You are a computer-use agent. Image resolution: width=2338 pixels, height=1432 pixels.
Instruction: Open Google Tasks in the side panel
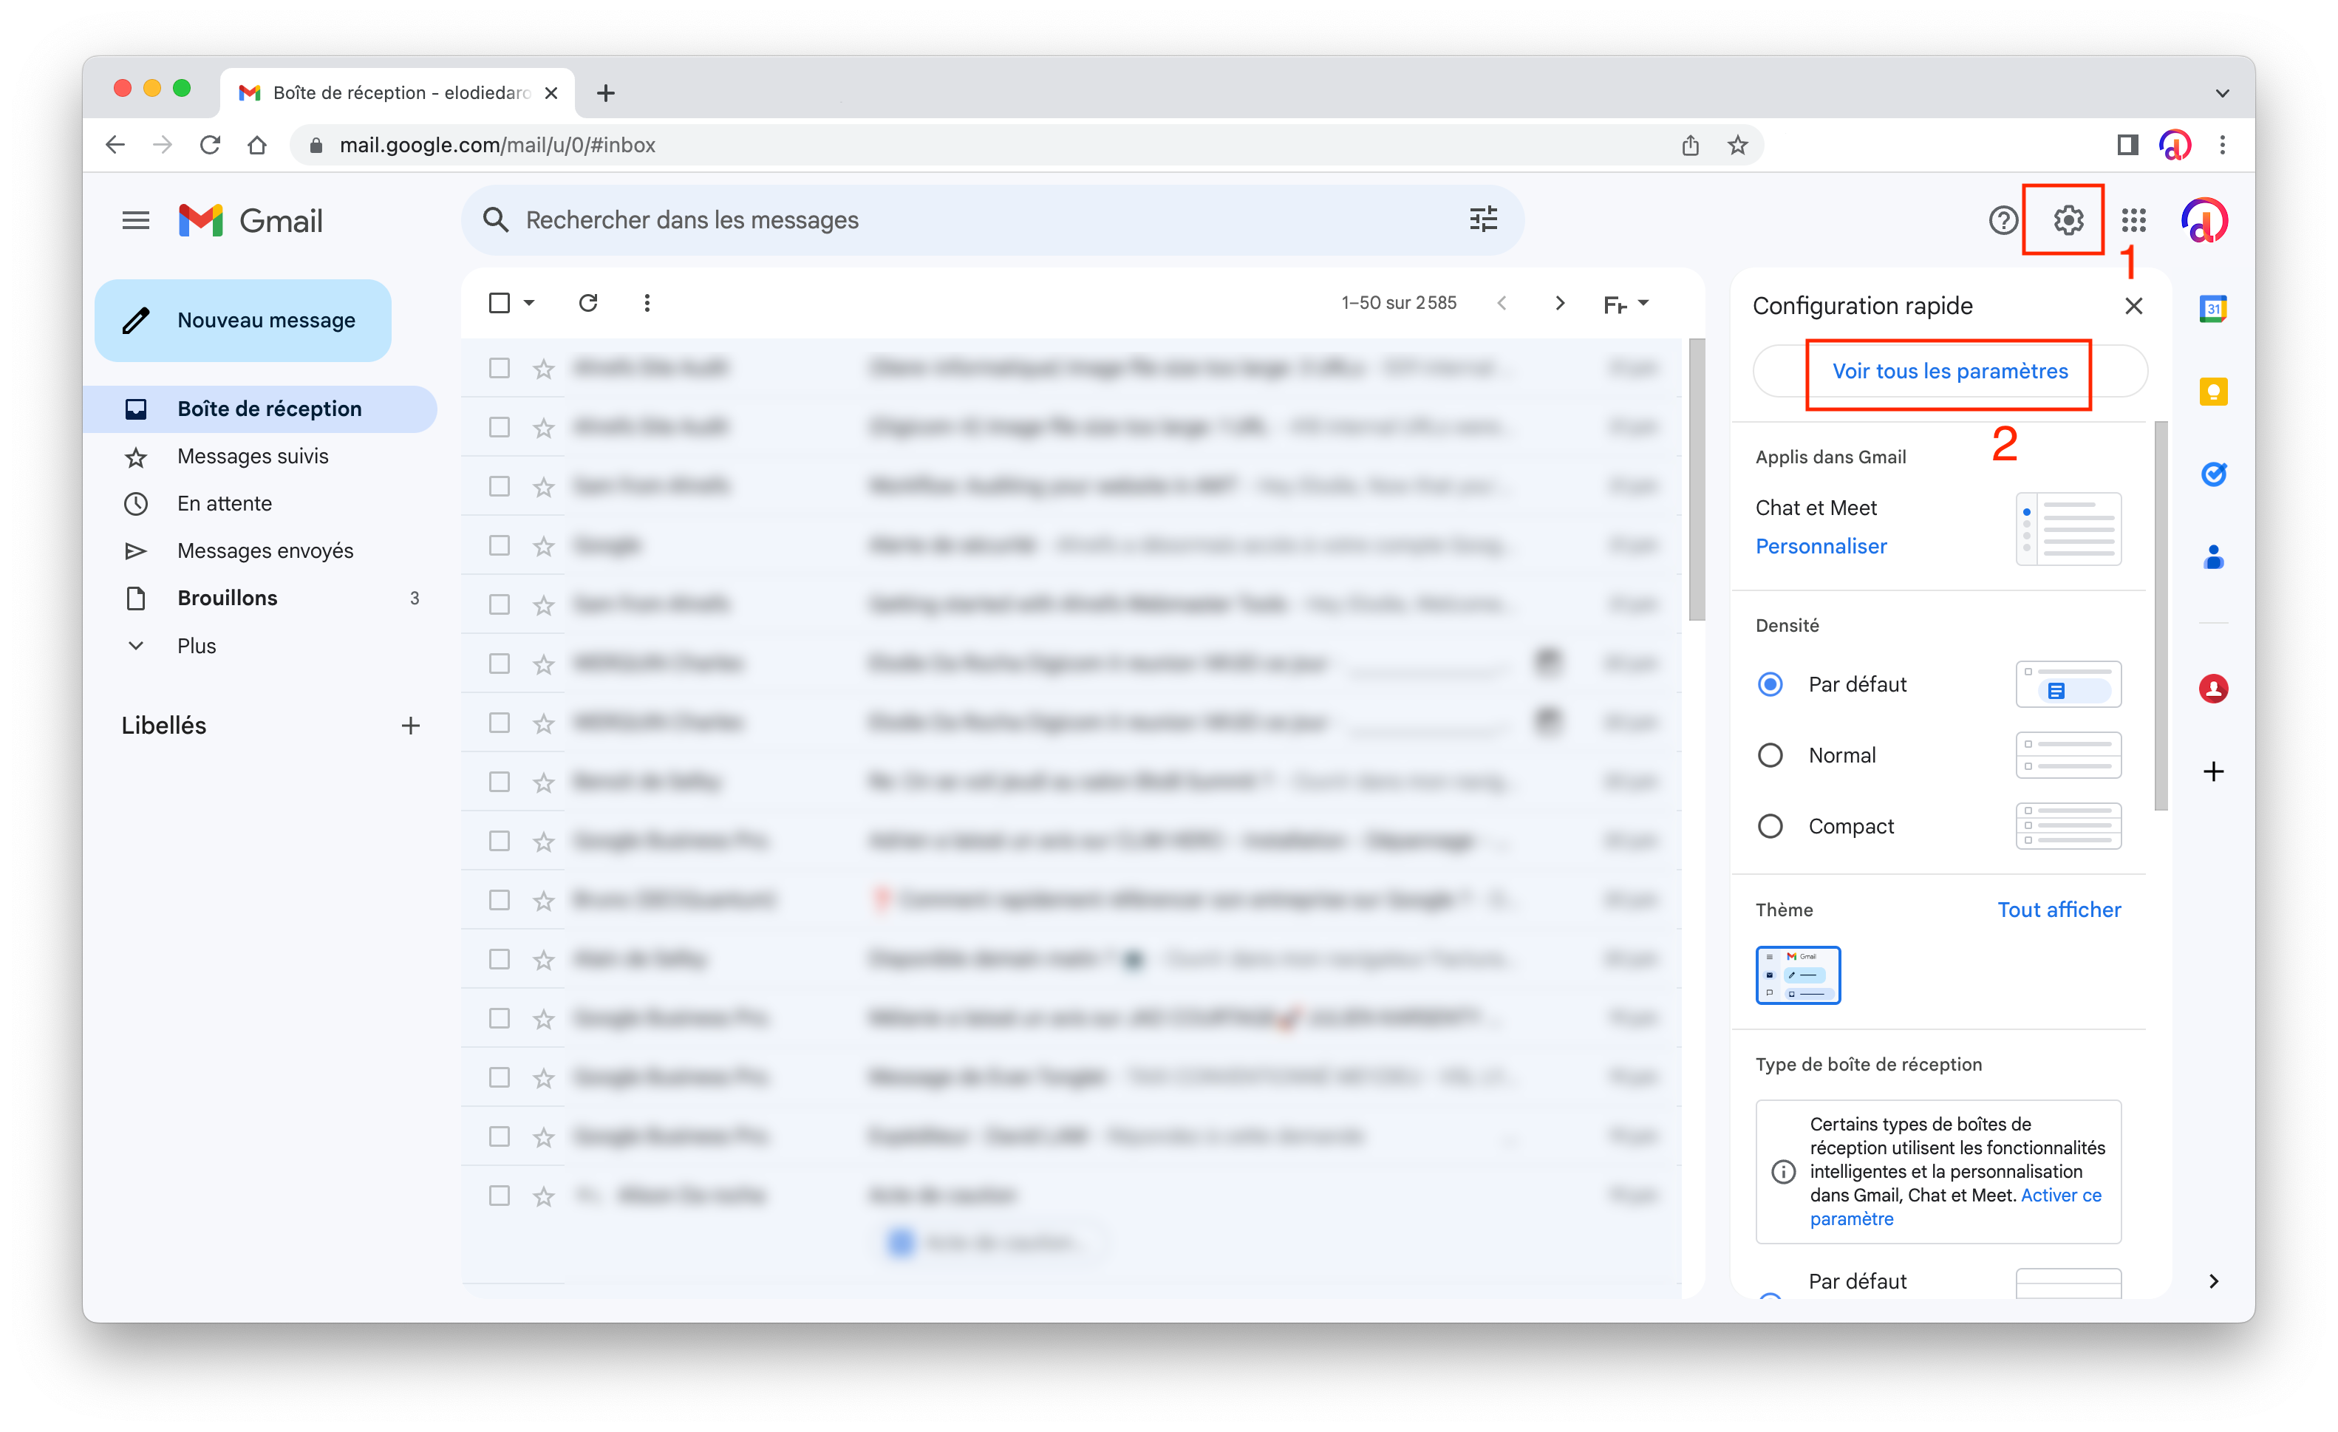click(2212, 474)
